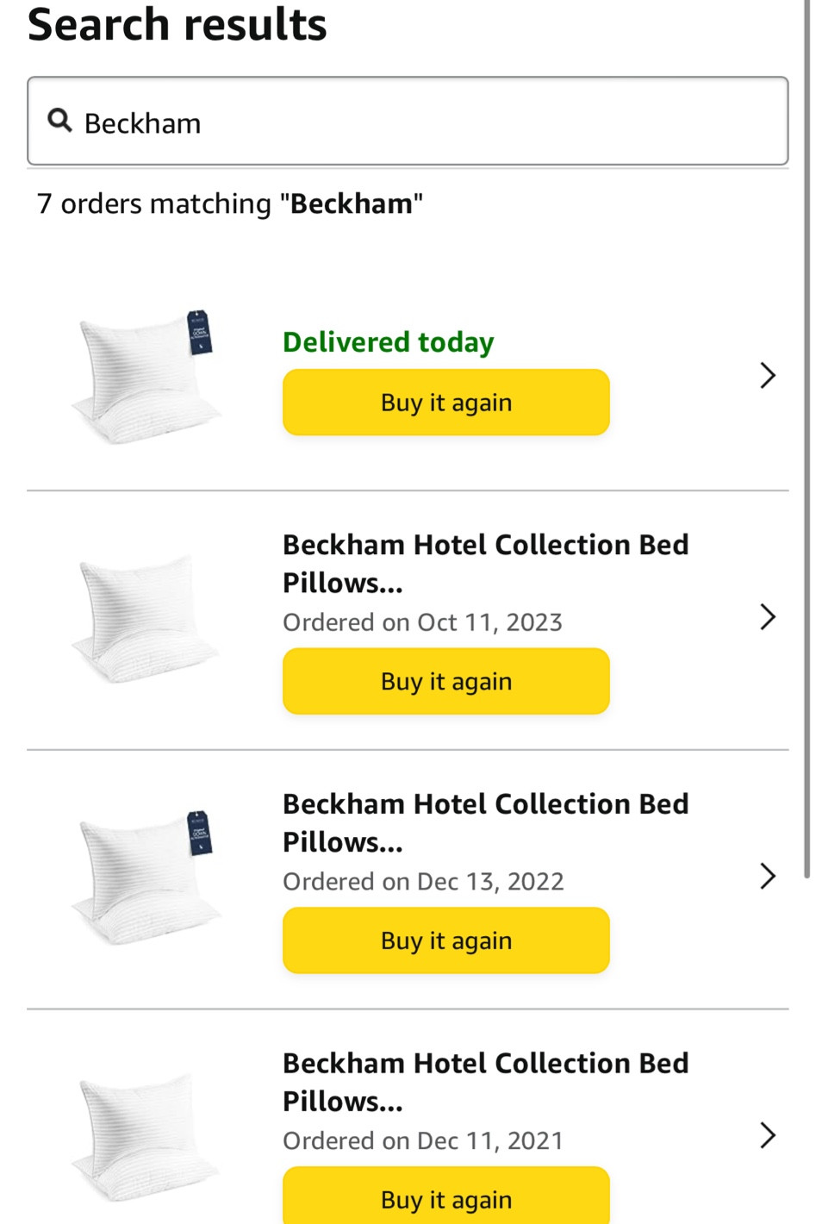Click the Oct 2023 order pillow thumbnail

point(145,616)
